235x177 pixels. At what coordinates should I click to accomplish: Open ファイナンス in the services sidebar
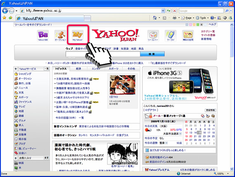(x=25, y=102)
